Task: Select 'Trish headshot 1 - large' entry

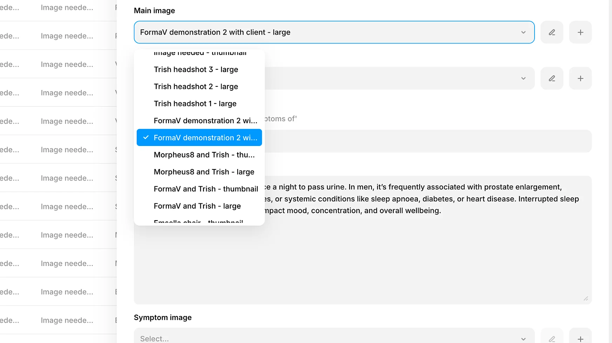Action: coord(195,103)
